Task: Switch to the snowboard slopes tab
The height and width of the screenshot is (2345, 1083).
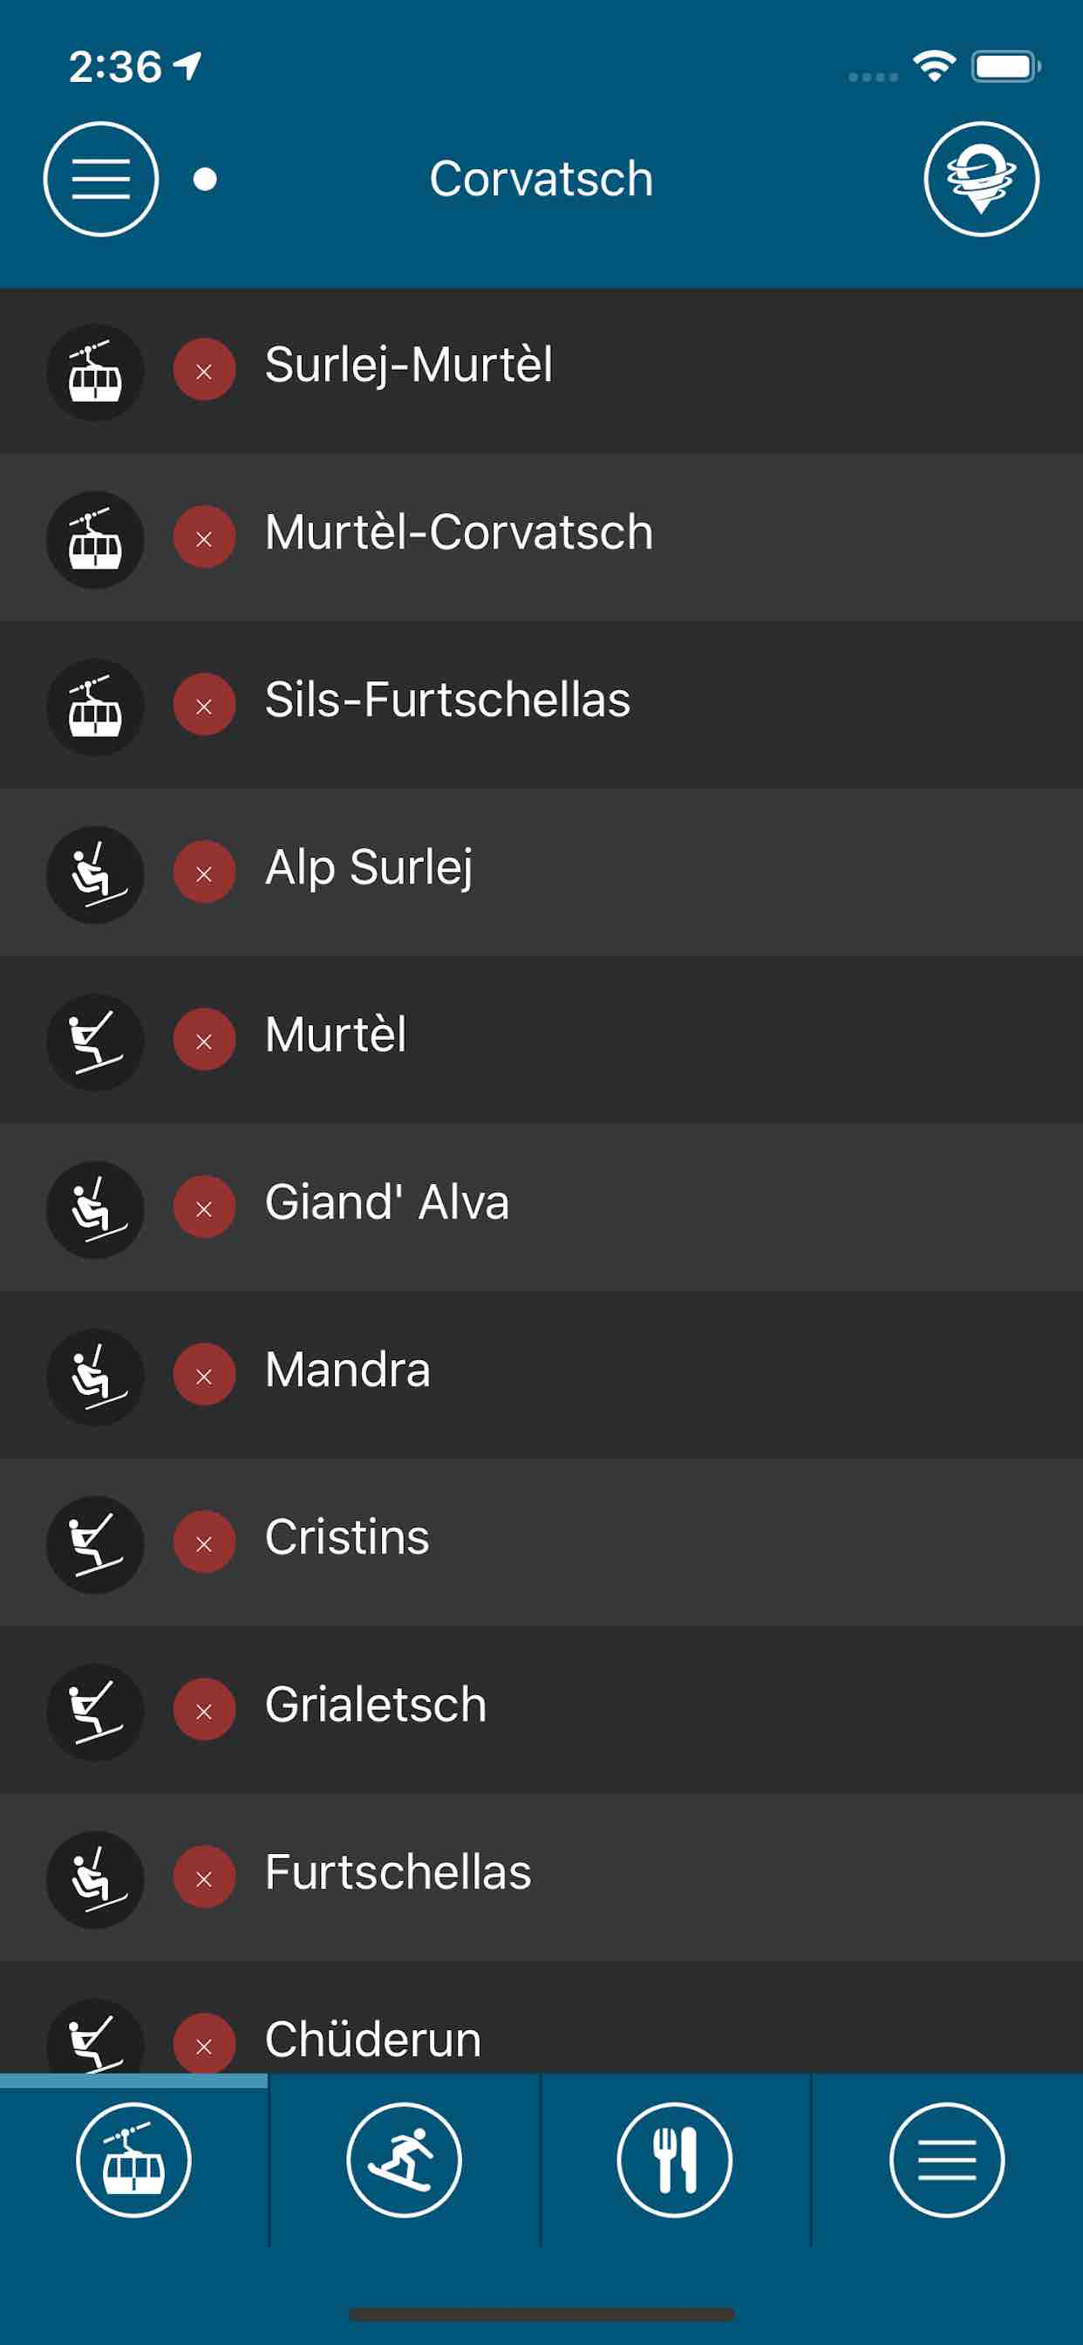Action: coord(404,2159)
